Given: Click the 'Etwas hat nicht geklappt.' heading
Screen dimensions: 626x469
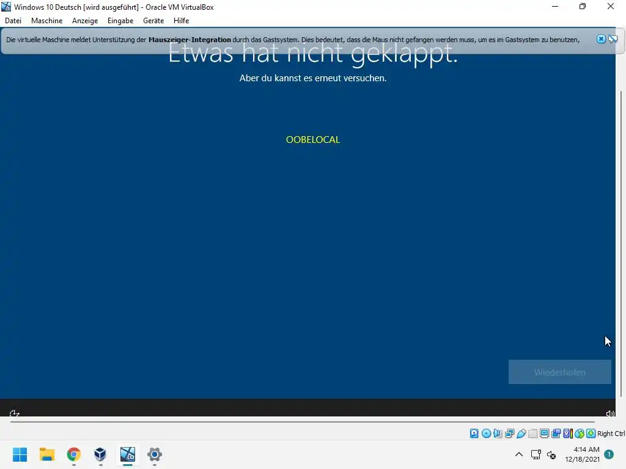Looking at the screenshot, I should tap(313, 54).
